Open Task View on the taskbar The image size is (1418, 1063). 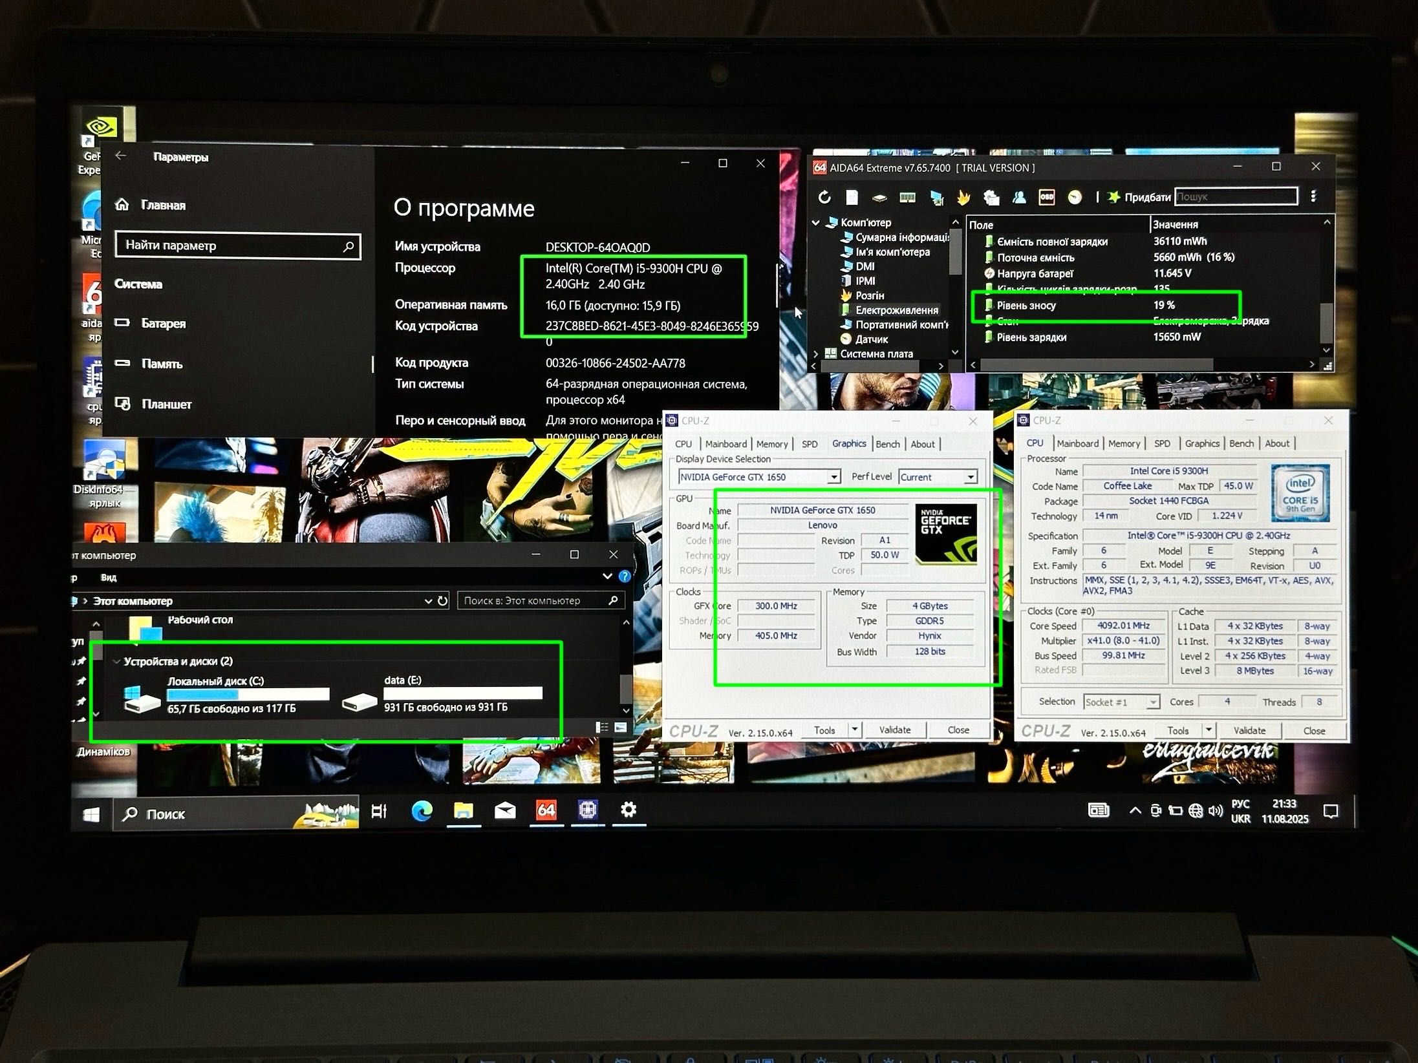click(380, 811)
